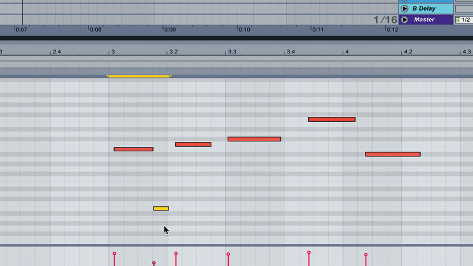
Task: Click beat 4.3 in the clip ruler
Action: 467,52
